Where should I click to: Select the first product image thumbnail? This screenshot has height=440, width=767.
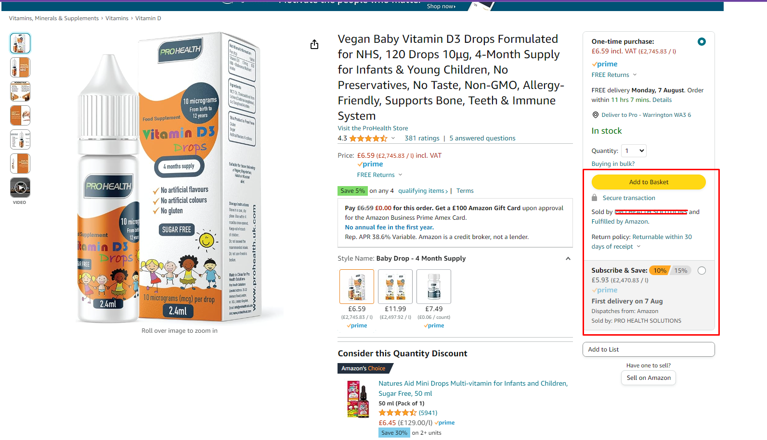20,43
